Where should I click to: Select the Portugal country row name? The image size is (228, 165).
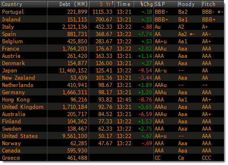13,12
